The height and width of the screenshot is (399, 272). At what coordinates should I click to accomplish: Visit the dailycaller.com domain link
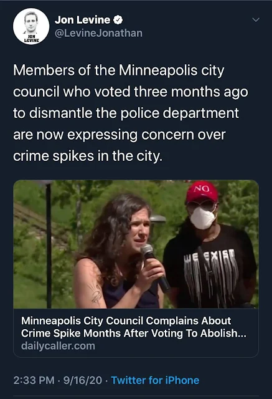pyautogui.click(x=58, y=346)
